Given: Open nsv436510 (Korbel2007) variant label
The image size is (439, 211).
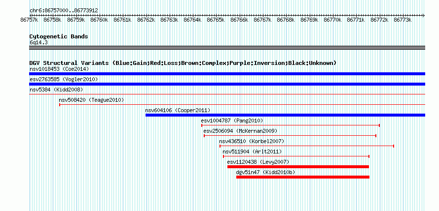Looking at the screenshot, I should [252, 141].
